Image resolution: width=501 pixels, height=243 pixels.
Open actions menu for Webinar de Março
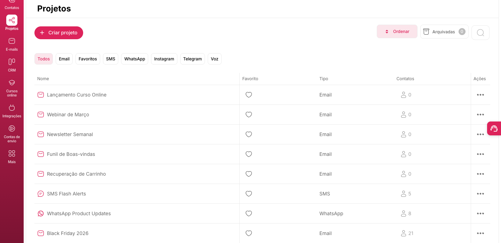click(480, 115)
